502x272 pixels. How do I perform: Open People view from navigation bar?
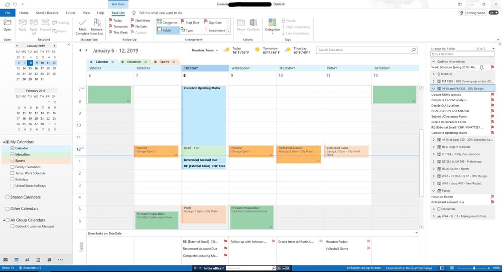(x=28, y=260)
